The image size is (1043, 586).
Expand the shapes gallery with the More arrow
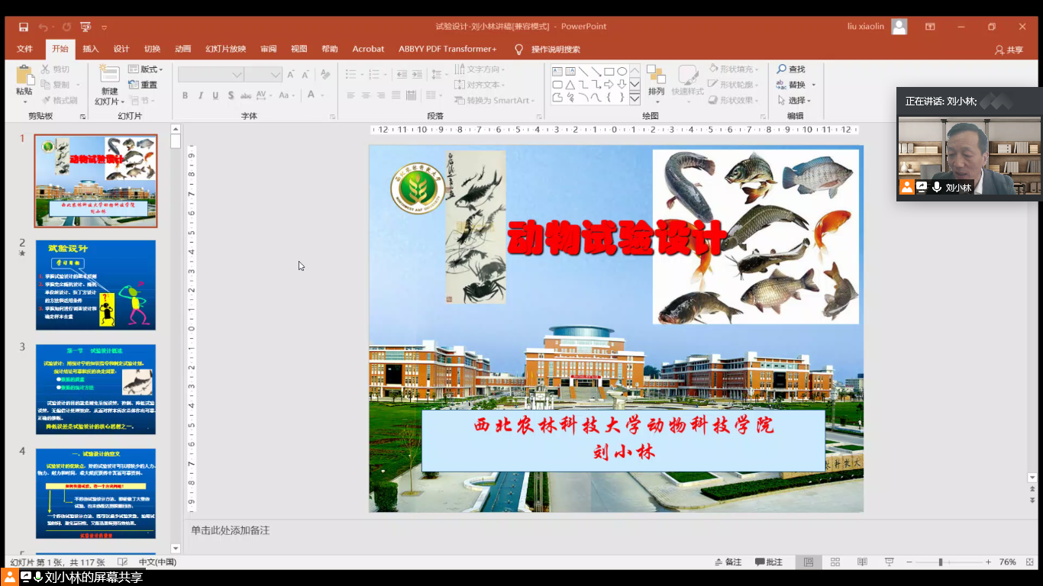pyautogui.click(x=635, y=98)
